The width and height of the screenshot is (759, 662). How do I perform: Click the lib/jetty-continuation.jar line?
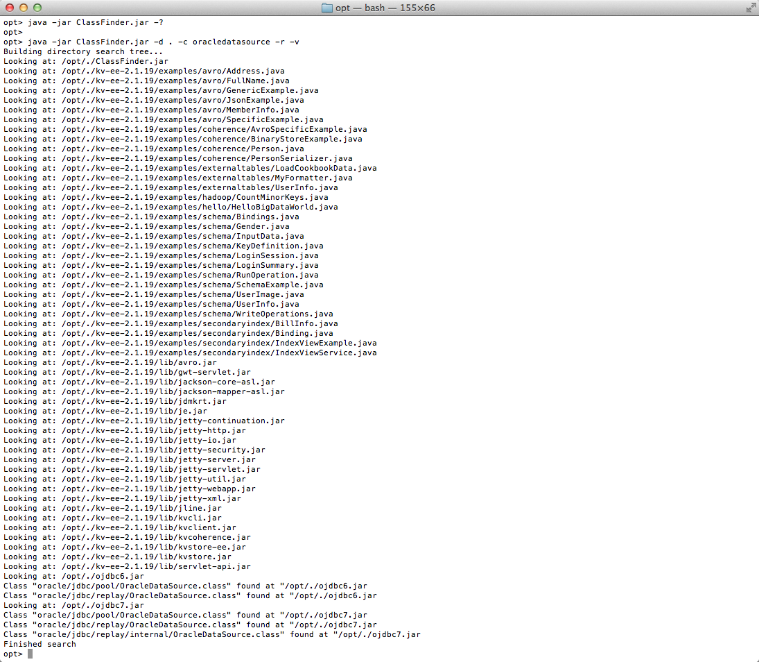[x=143, y=421]
